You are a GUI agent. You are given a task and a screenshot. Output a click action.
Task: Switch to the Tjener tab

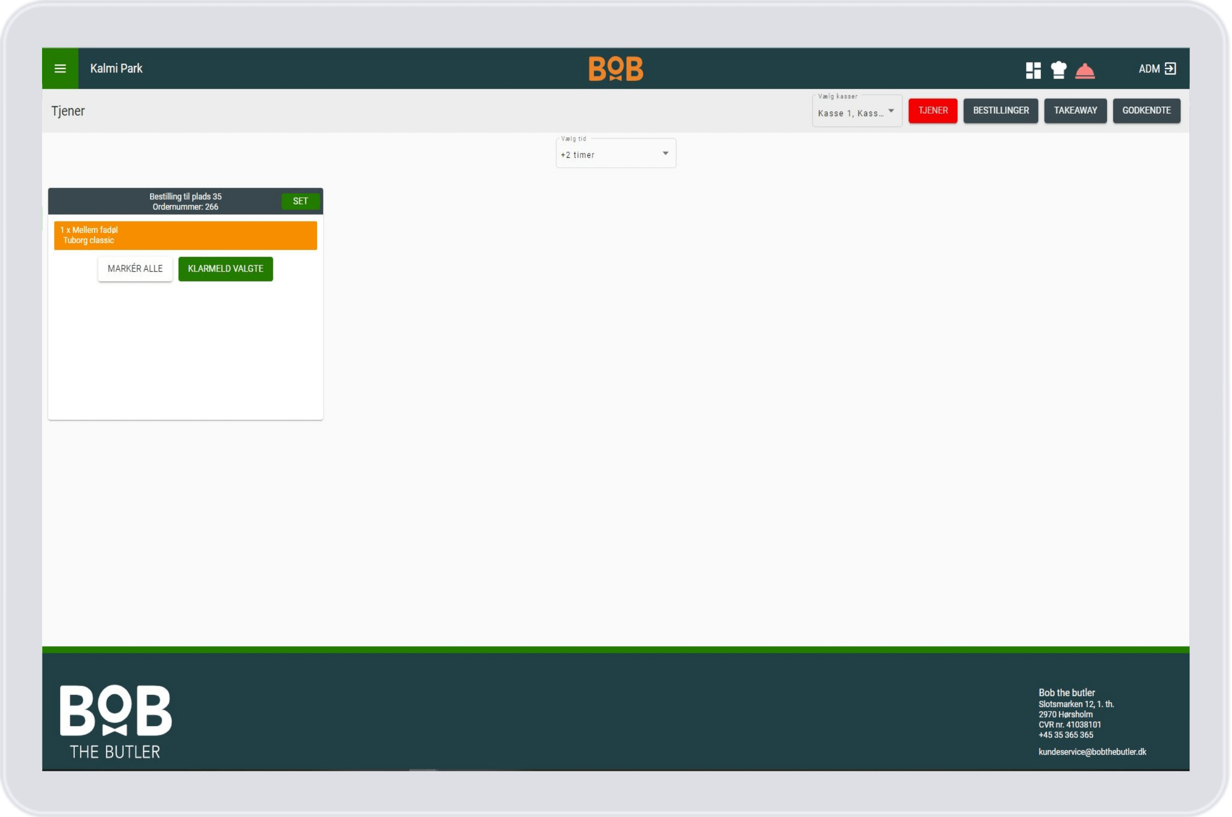(x=933, y=111)
